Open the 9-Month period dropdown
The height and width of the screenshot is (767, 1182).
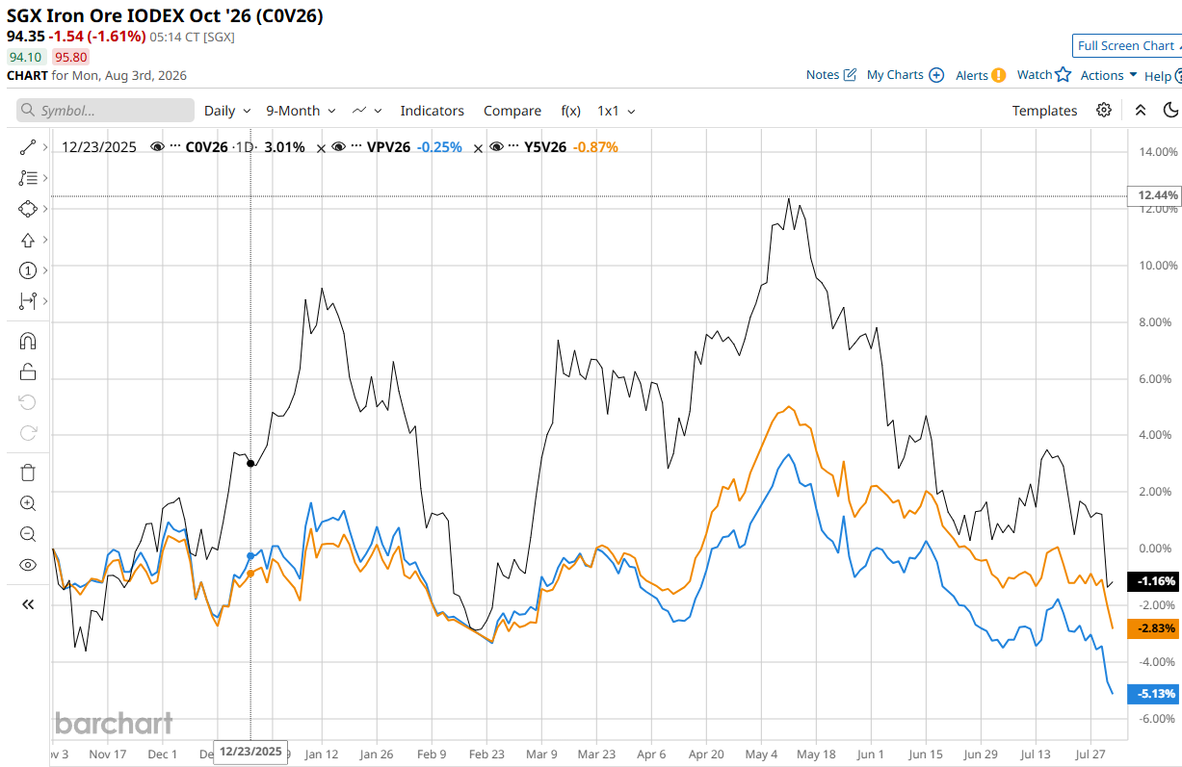(301, 111)
